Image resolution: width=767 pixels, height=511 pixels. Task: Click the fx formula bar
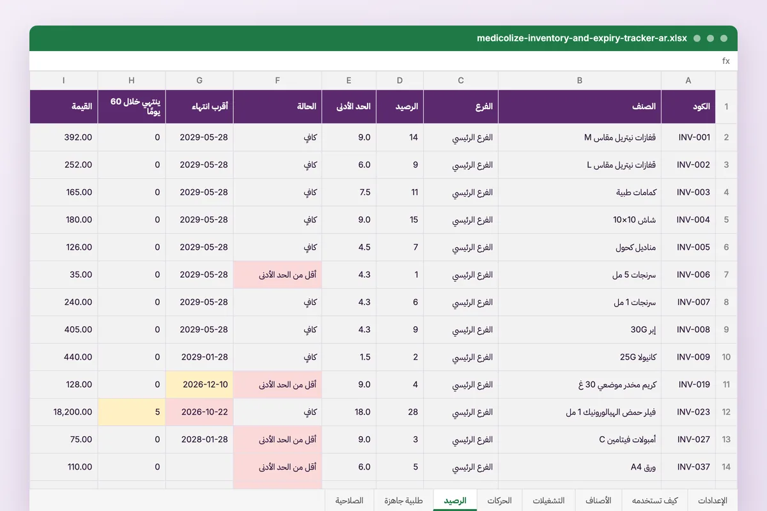383,61
